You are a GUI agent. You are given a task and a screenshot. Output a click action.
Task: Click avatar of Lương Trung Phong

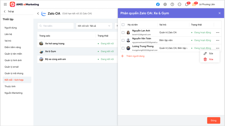pyautogui.click(x=128, y=48)
